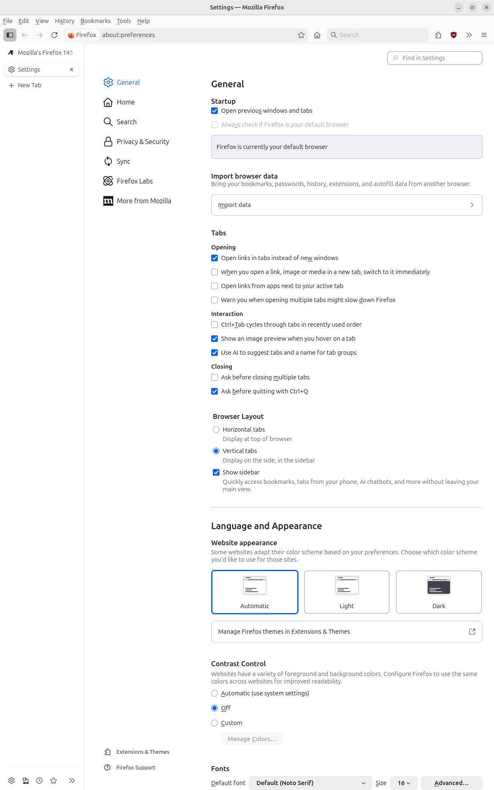Click the Firefox Labs icon
This screenshot has width=494, height=790.
(108, 181)
